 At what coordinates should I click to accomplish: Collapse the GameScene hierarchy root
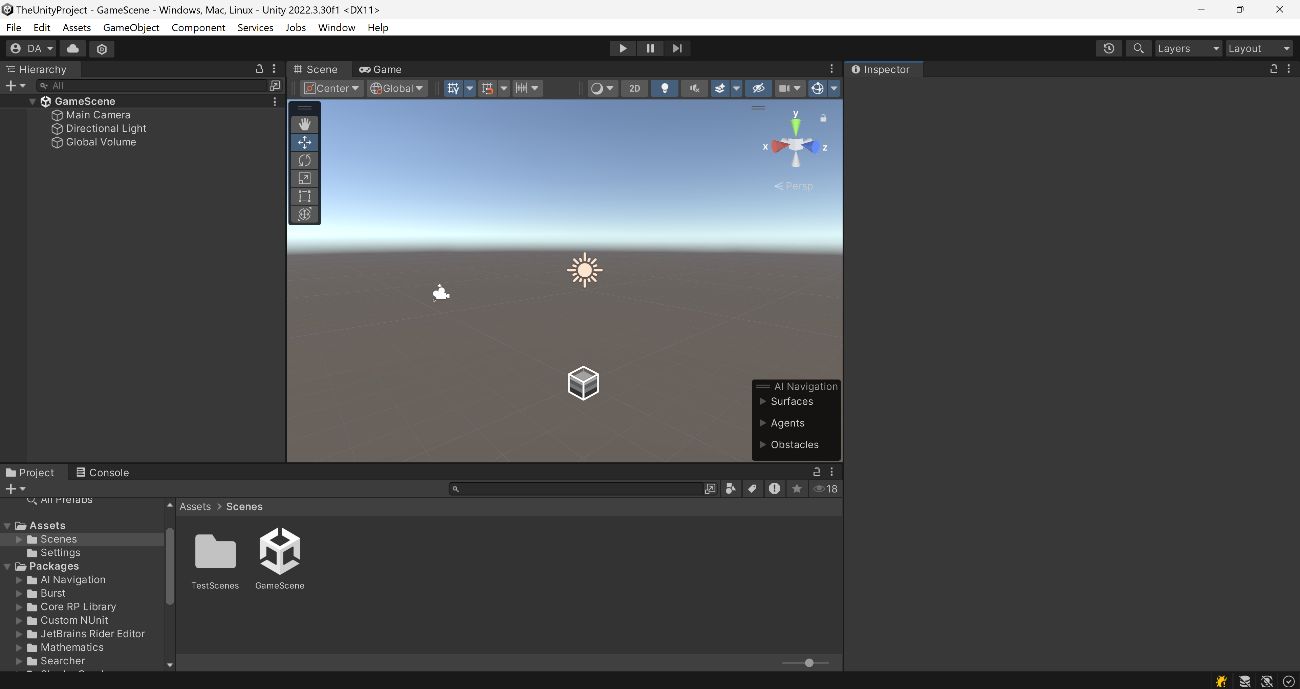[32, 101]
